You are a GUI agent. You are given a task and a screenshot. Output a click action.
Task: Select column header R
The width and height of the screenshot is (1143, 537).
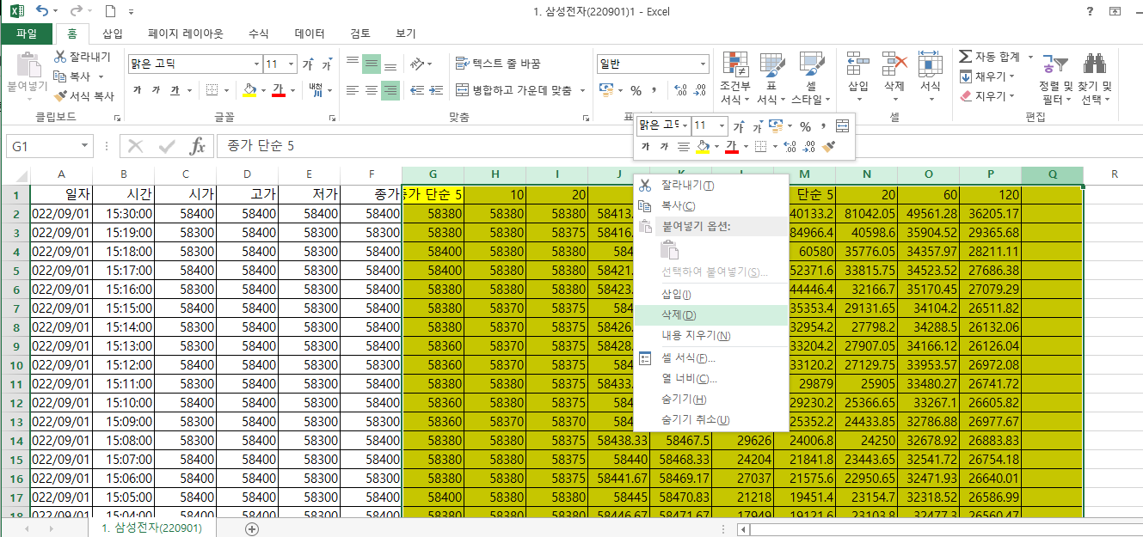click(1114, 174)
